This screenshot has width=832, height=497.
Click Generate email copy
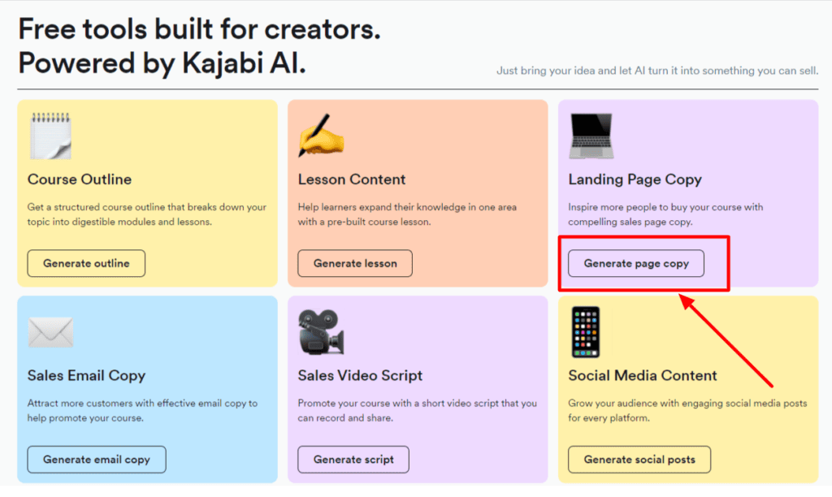pyautogui.click(x=97, y=460)
